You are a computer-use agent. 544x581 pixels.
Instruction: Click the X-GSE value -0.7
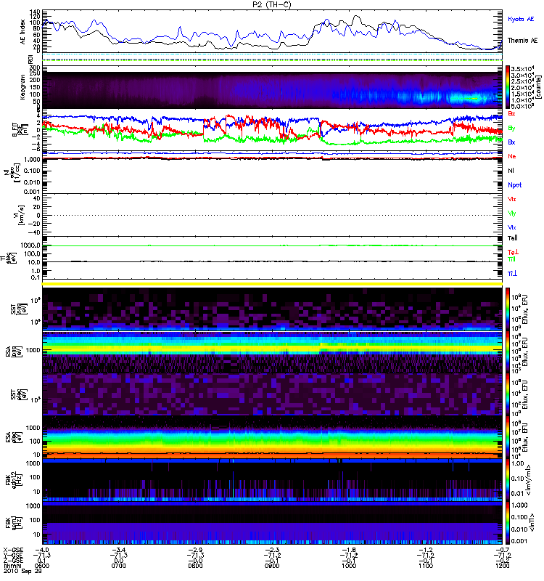502,550
